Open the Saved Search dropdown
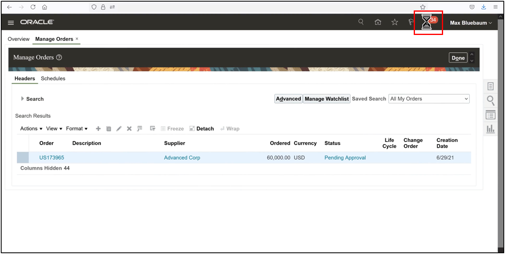The width and height of the screenshot is (505, 254). click(x=429, y=98)
